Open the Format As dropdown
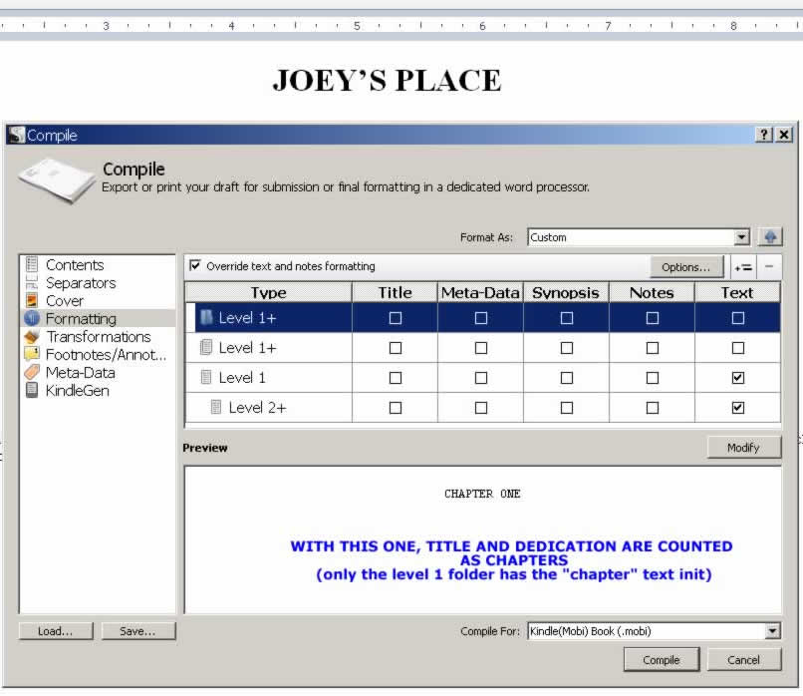Viewport: 803px width, 696px height. [740, 237]
